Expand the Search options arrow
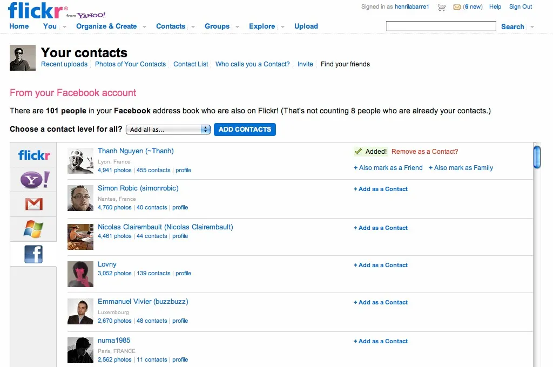 [x=532, y=27]
